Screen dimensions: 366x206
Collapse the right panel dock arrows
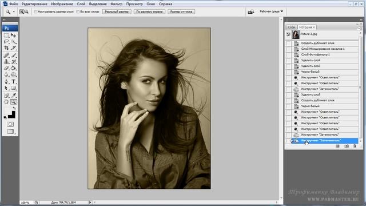pos(361,20)
